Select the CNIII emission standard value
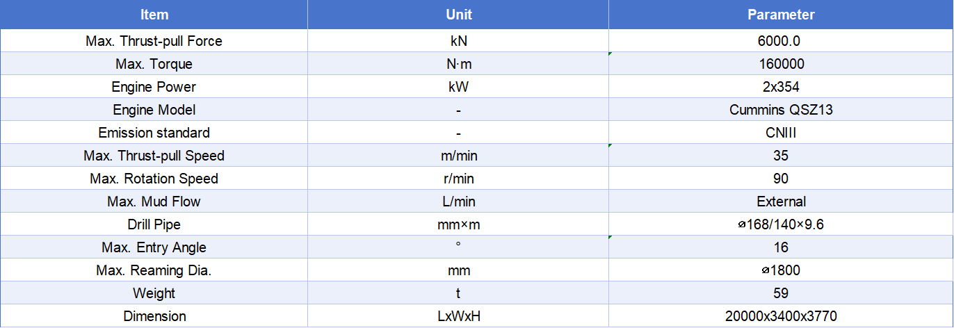 pos(781,133)
